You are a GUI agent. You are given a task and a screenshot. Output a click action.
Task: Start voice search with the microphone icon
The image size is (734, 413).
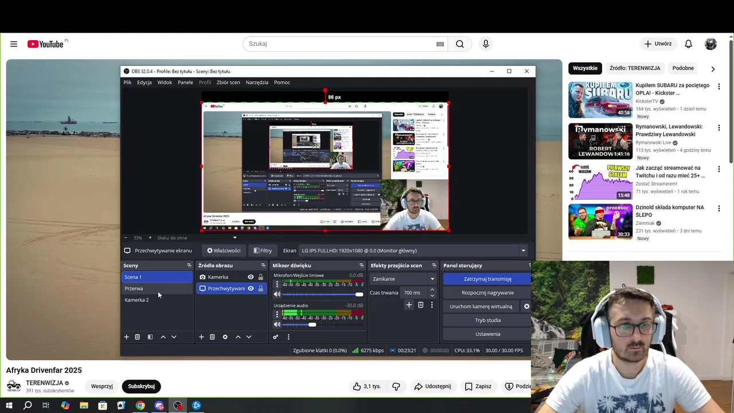[486, 44]
